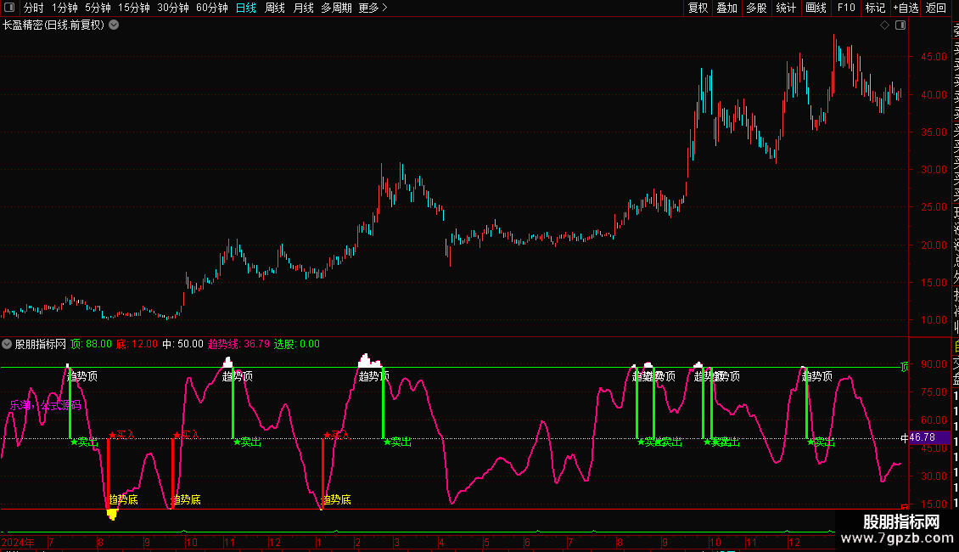Image resolution: width=959 pixels, height=552 pixels.
Task: Activate the 画线 drawing tools
Action: click(816, 8)
